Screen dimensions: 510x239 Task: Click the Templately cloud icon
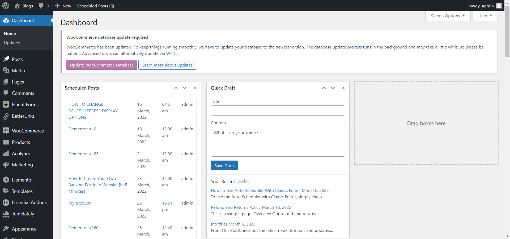click(x=6, y=214)
